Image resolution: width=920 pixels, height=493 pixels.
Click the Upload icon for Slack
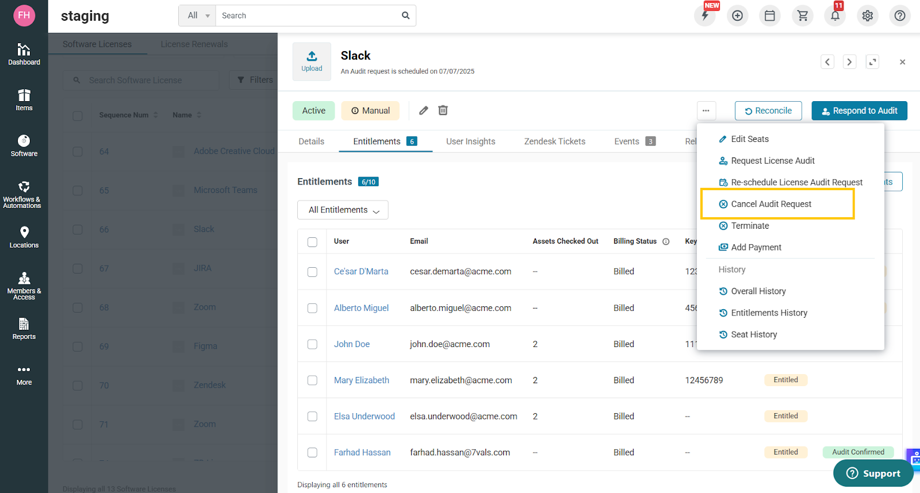pyautogui.click(x=312, y=61)
